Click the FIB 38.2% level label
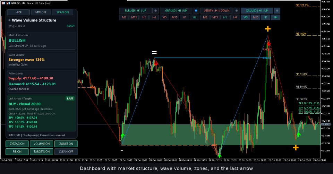 click(301, 99)
